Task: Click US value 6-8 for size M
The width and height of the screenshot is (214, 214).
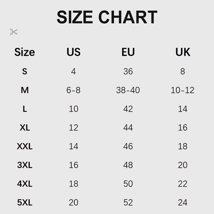Action: [x=73, y=90]
